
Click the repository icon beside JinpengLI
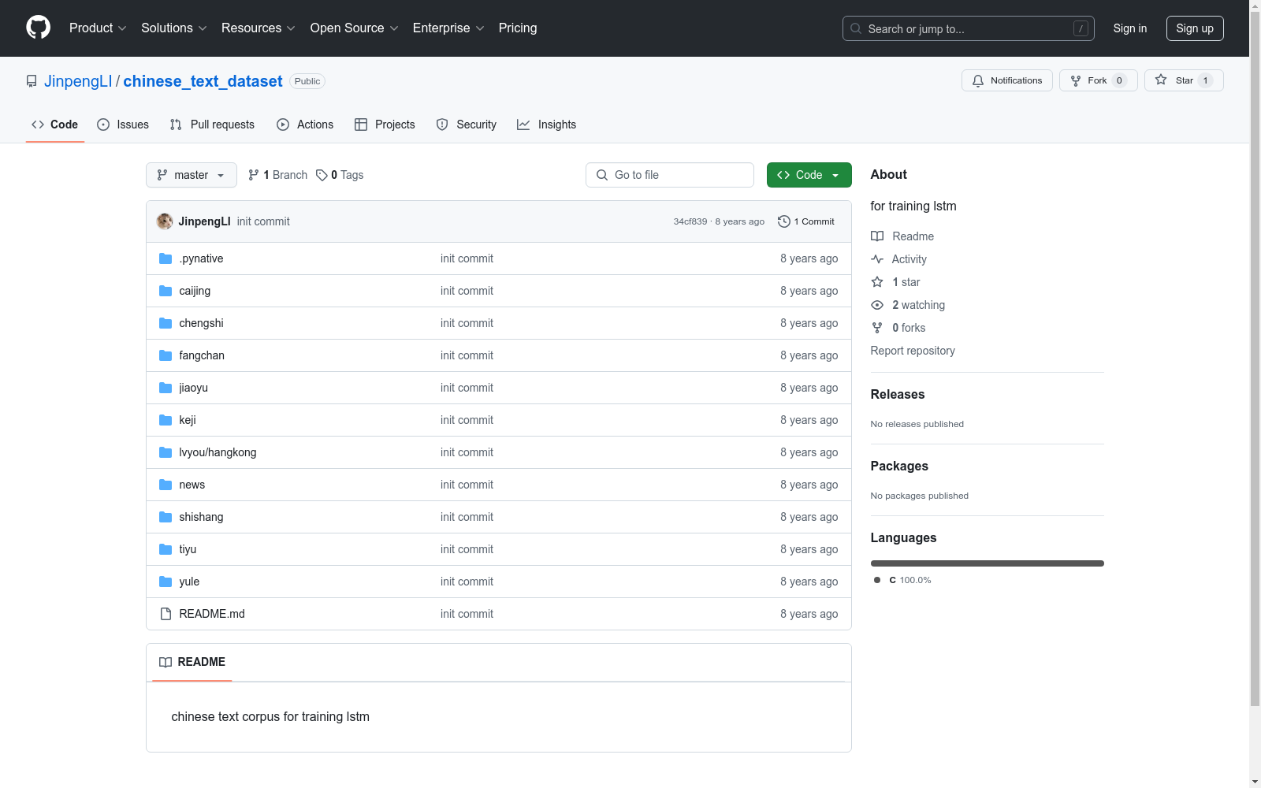tap(32, 81)
